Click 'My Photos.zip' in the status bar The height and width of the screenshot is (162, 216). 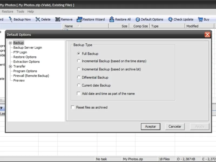[x=133, y=159]
